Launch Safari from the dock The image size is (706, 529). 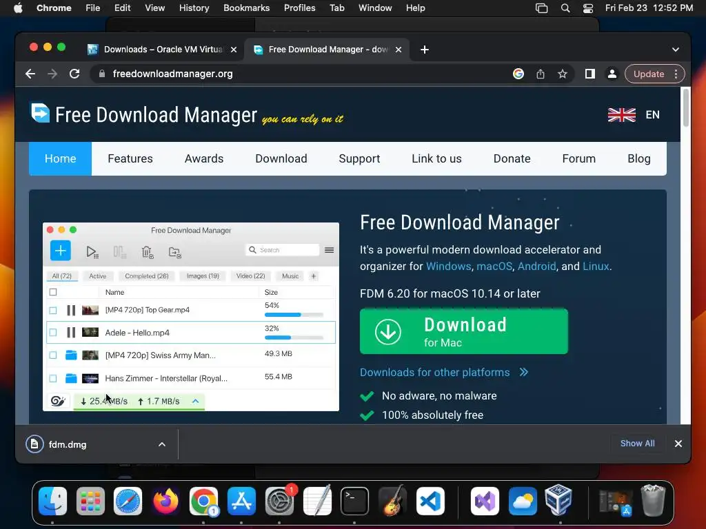tap(128, 501)
